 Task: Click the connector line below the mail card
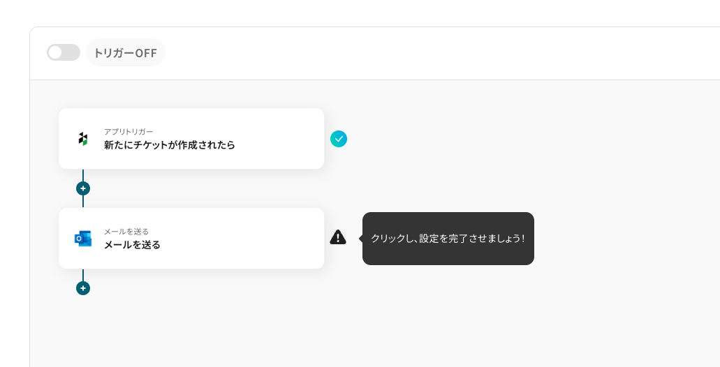point(83,275)
